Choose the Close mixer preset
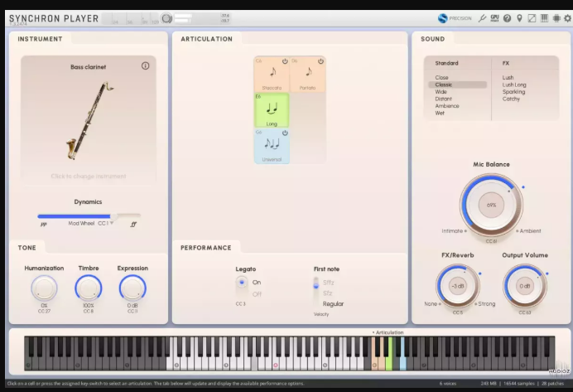The width and height of the screenshot is (573, 392). 441,78
